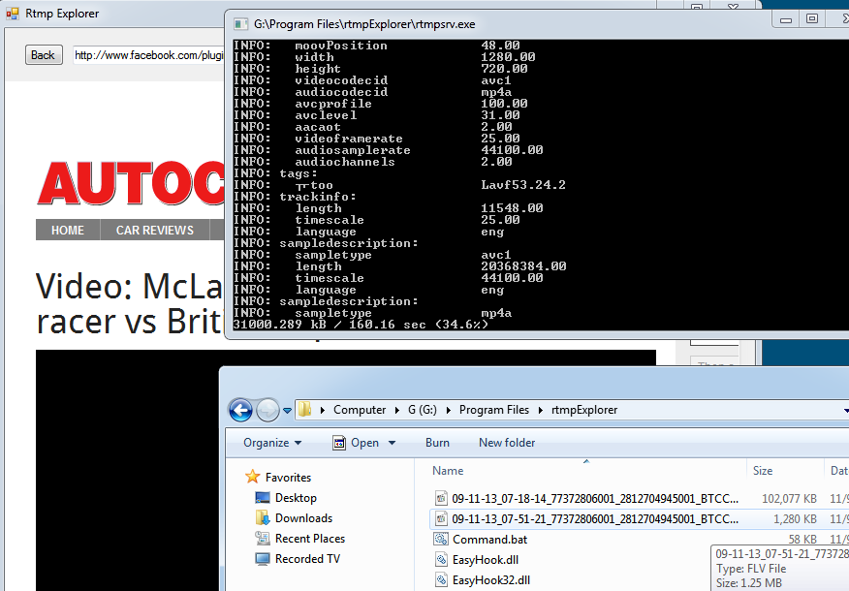849x591 pixels.
Task: Select the 09-11-13_07-18-14 FLV file
Action: tap(594, 498)
